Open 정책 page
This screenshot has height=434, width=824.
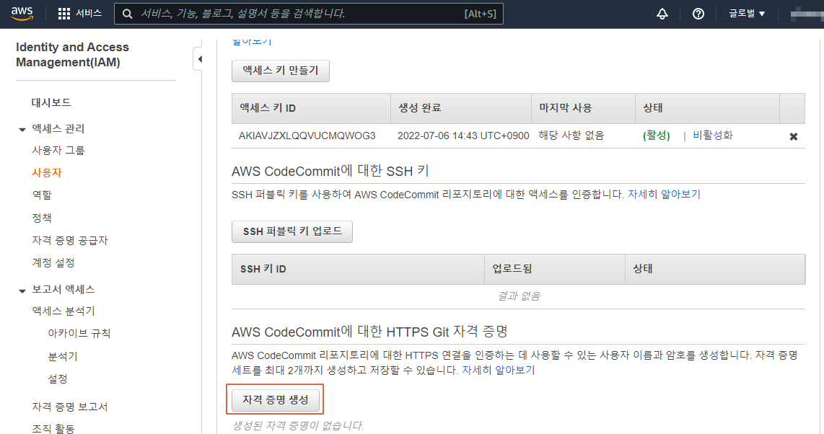click(42, 218)
